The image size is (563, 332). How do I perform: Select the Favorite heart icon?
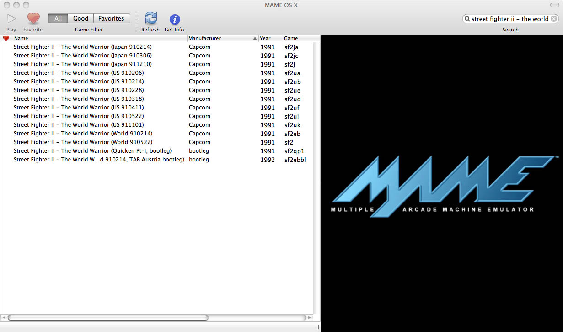tap(32, 18)
